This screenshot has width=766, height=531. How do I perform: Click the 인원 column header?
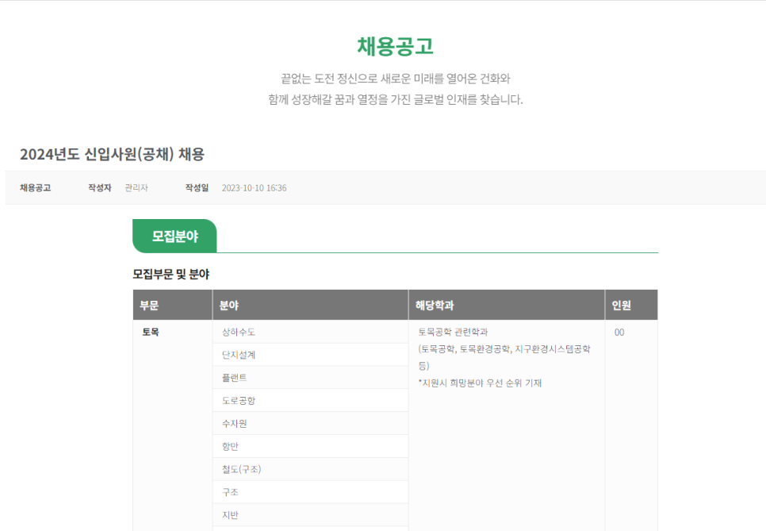631,305
